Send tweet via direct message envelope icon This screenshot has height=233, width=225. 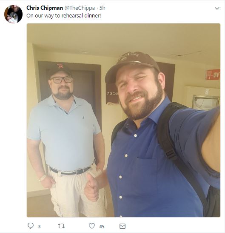(122, 226)
